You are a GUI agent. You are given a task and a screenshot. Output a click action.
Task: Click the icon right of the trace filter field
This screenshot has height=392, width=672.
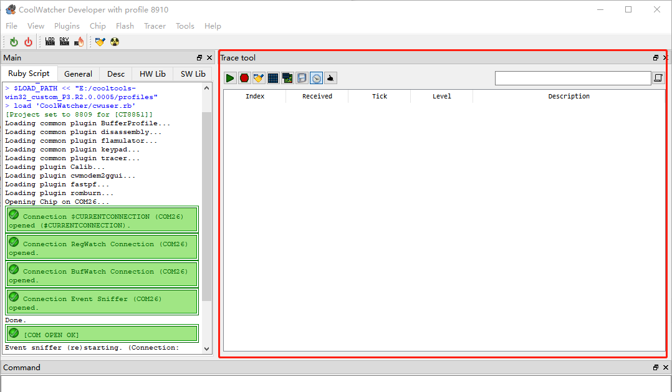pyautogui.click(x=658, y=78)
